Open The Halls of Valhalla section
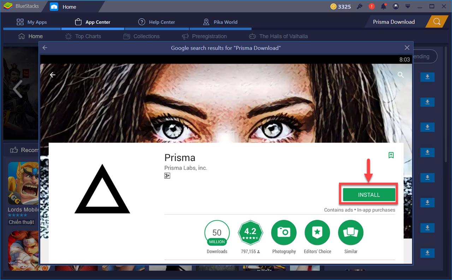 (278, 36)
